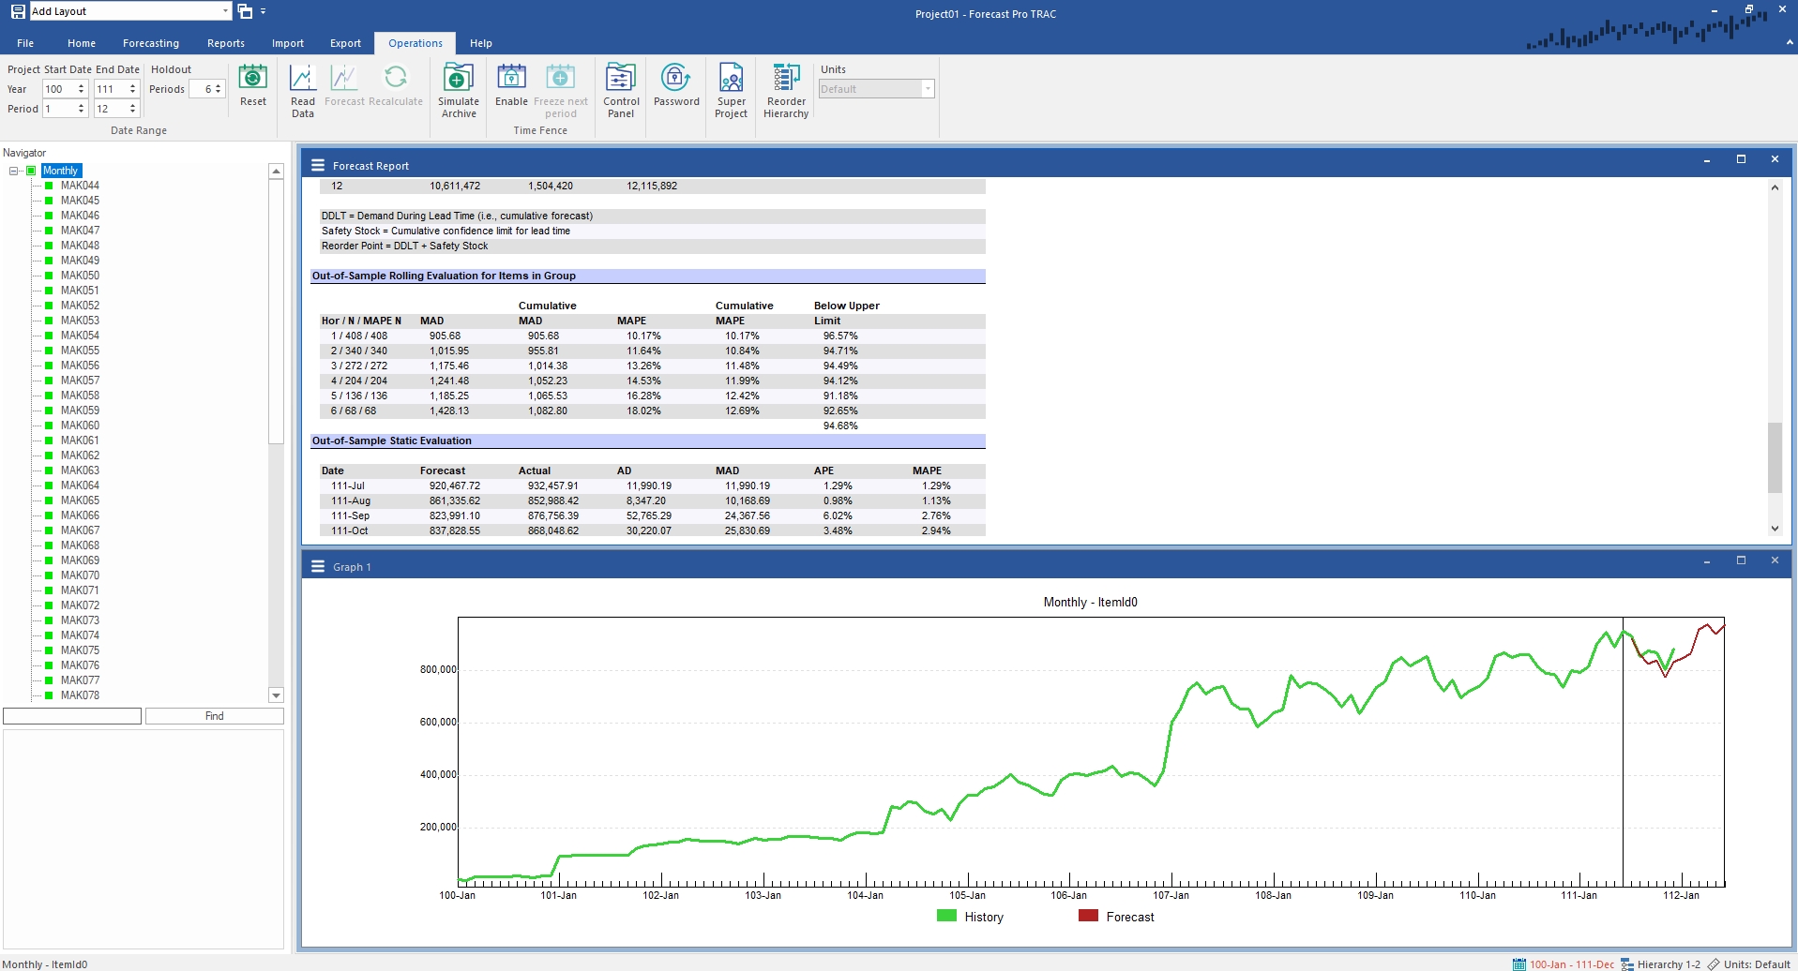Click the Navigator scrollbar down arrow

pos(276,695)
